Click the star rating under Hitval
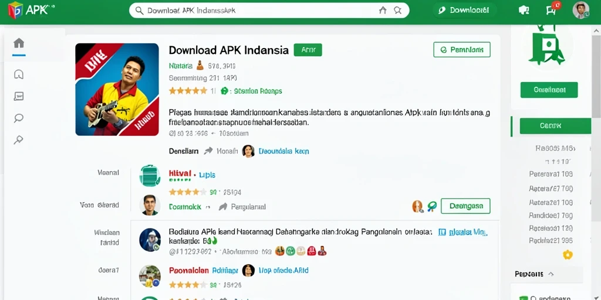 point(188,192)
